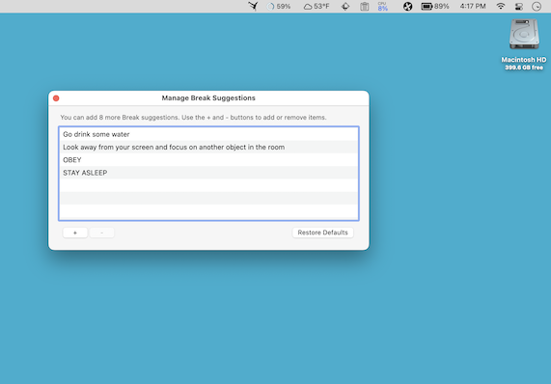Click the bird-shaped menu bar icon
Screen dimensions: 551x384
tap(253, 7)
